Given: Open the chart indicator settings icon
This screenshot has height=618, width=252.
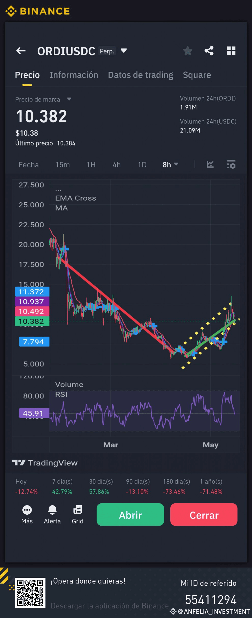Looking at the screenshot, I should click(231, 165).
